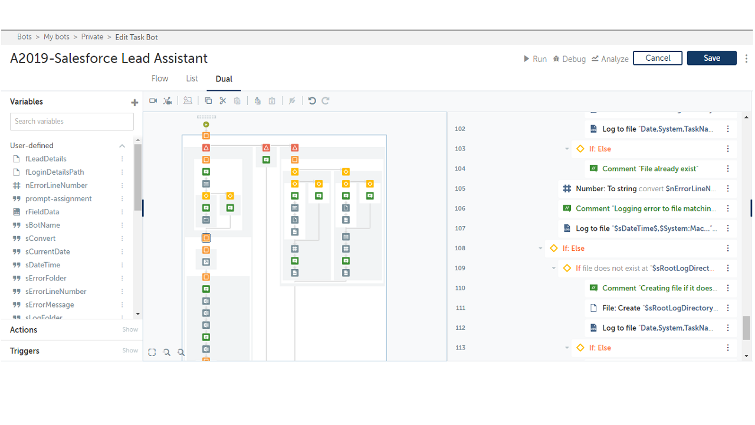This screenshot has height=425, width=755.
Task: Click the start recording camera icon
Action: [153, 101]
